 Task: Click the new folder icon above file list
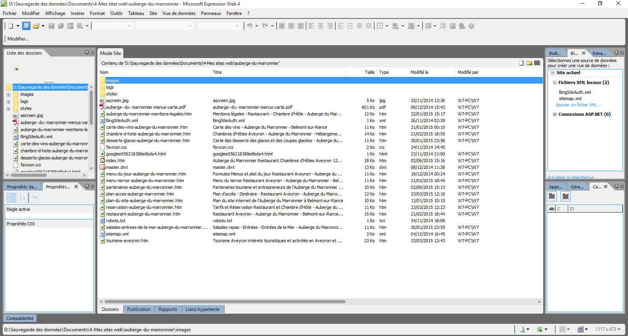529,63
